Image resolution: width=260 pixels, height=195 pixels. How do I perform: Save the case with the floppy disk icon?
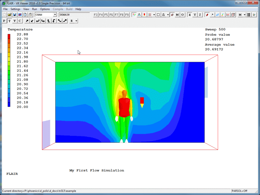(15, 15)
